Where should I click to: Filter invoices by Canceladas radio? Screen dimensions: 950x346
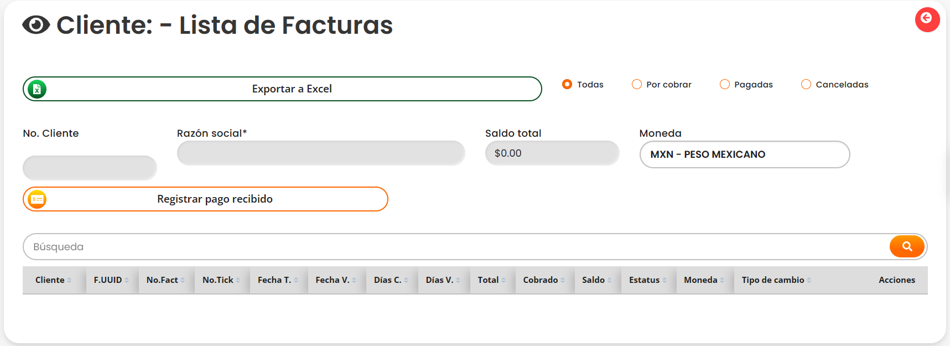[x=806, y=84]
